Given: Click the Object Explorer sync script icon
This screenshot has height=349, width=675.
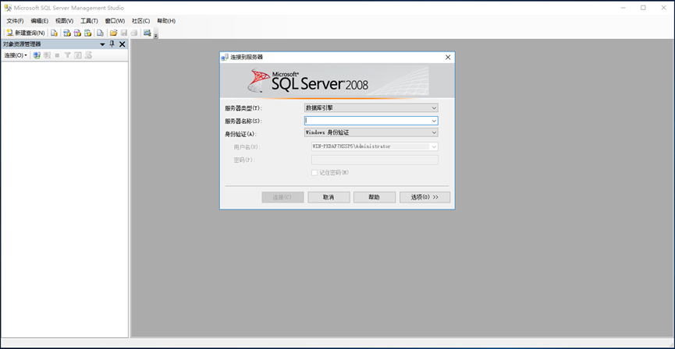Looking at the screenshot, I should [x=88, y=55].
